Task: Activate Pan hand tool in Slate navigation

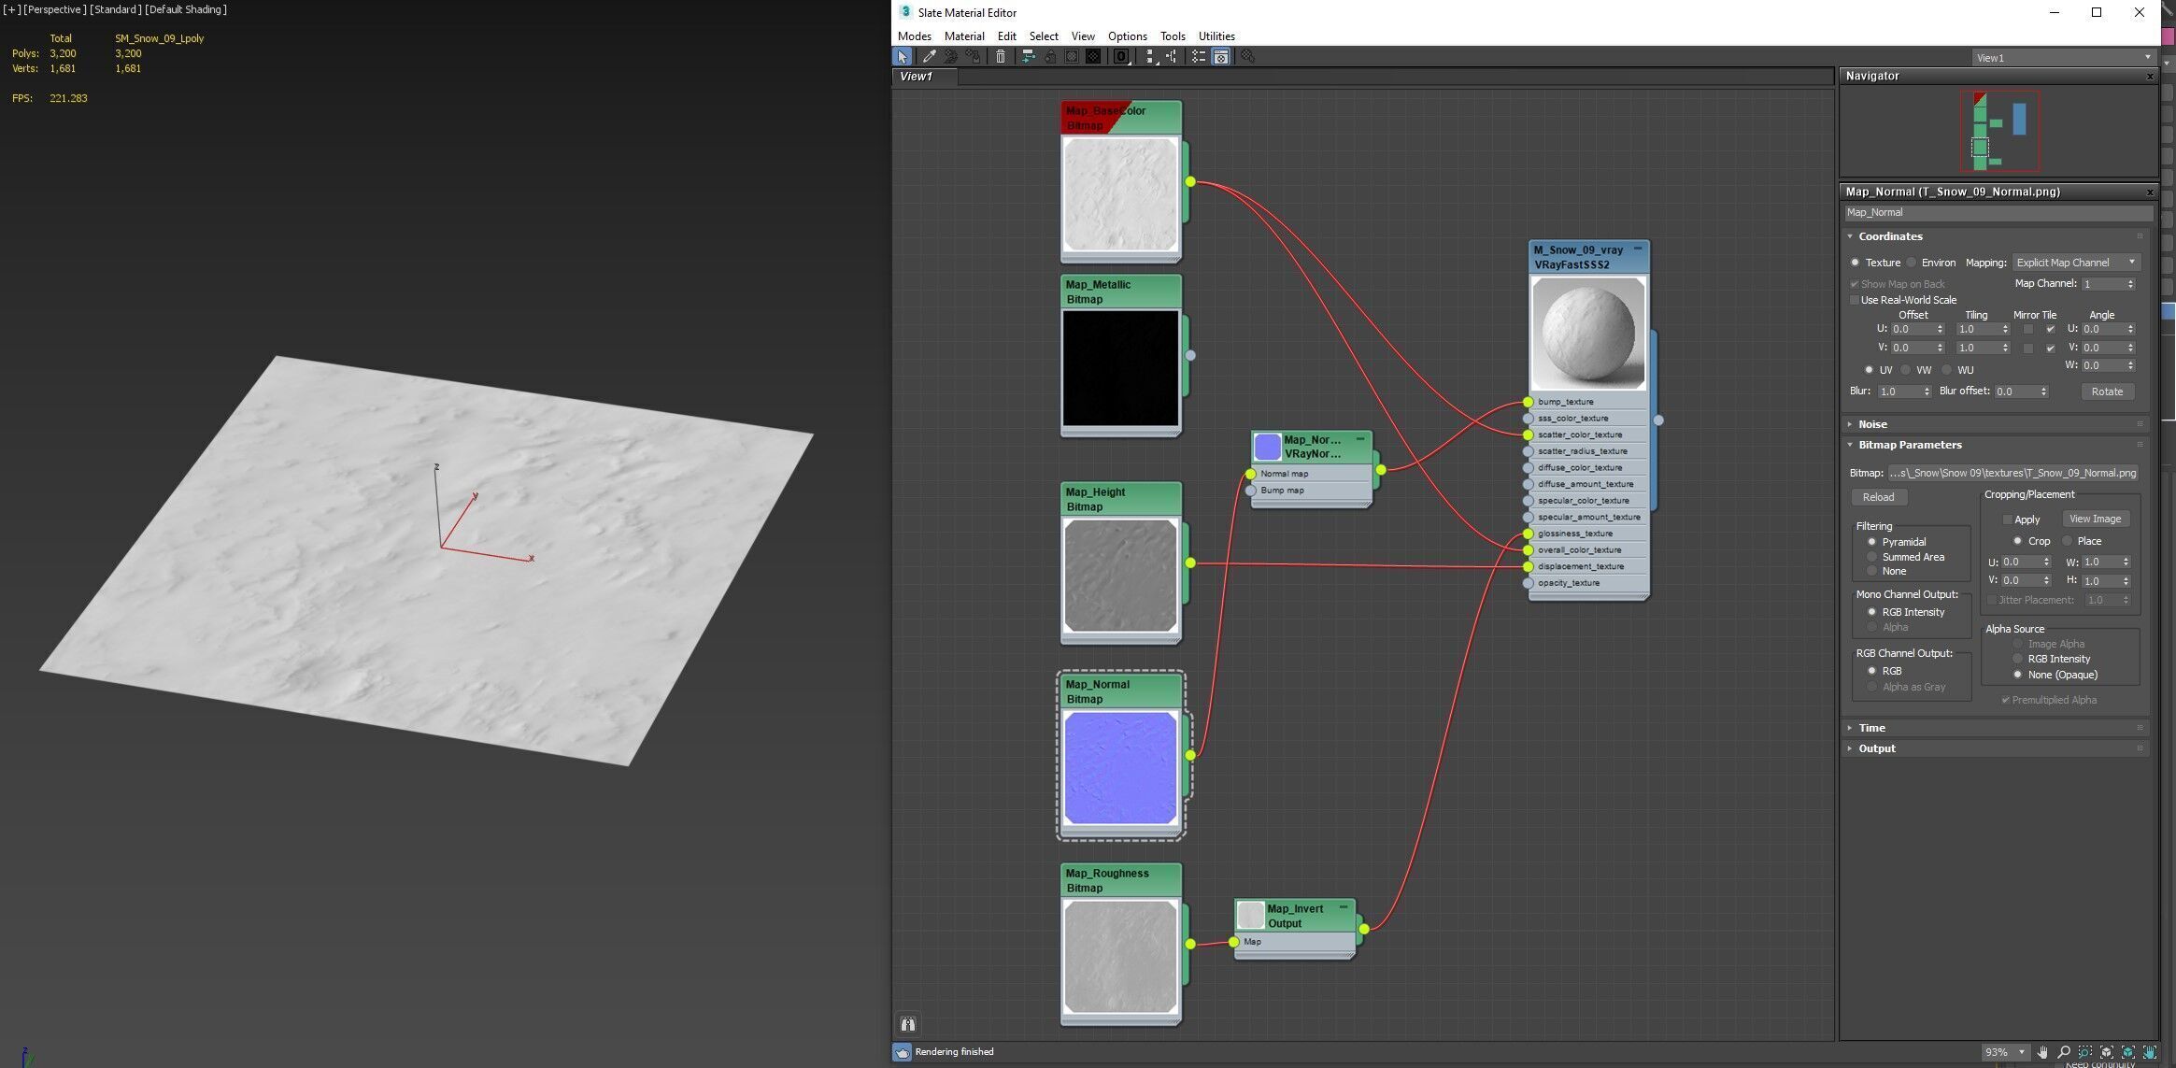Action: pyautogui.click(x=2042, y=1052)
